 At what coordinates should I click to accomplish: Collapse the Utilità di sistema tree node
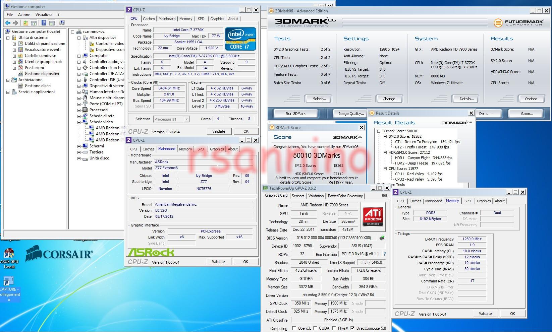(x=8, y=38)
